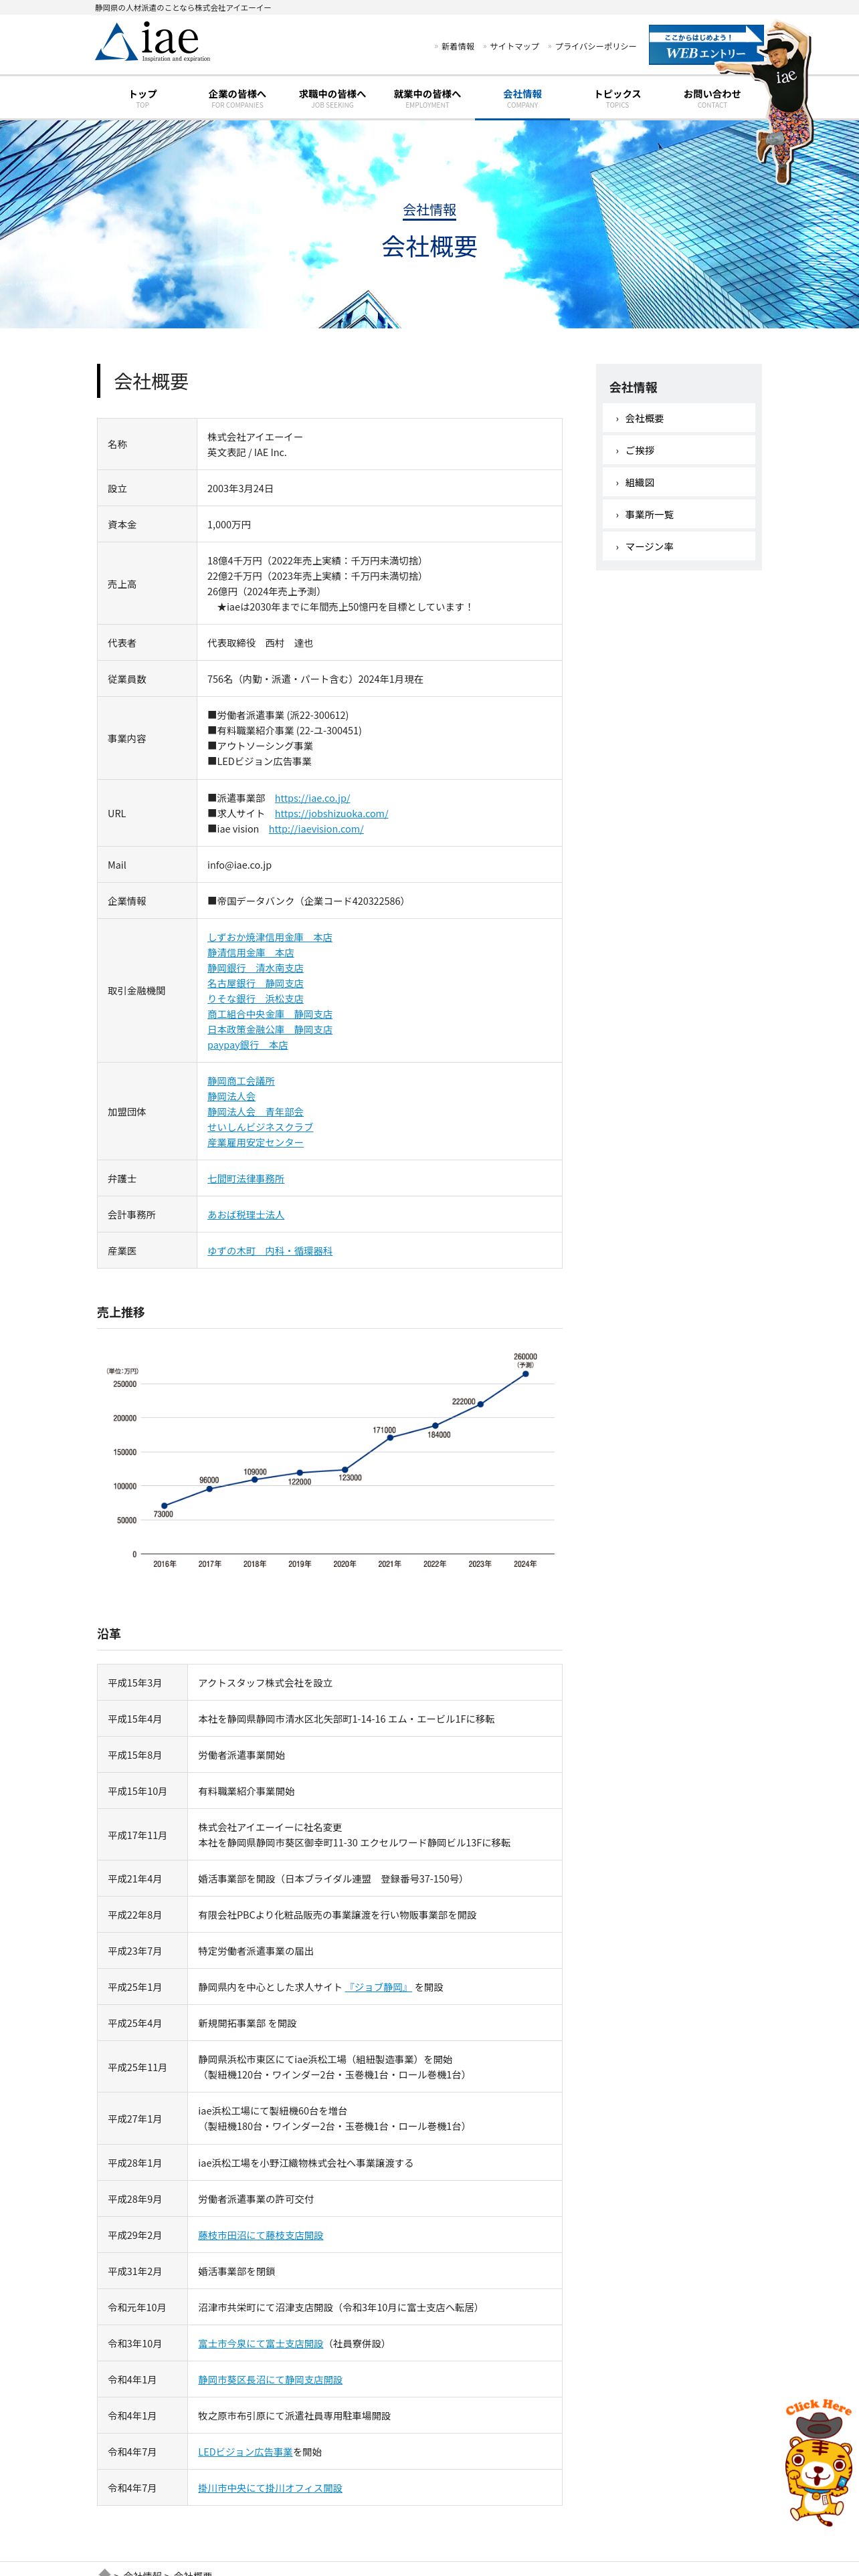Screen dimensions: 859x2576
Task: Select 会社概要 in the sidebar
Action: click(x=678, y=418)
